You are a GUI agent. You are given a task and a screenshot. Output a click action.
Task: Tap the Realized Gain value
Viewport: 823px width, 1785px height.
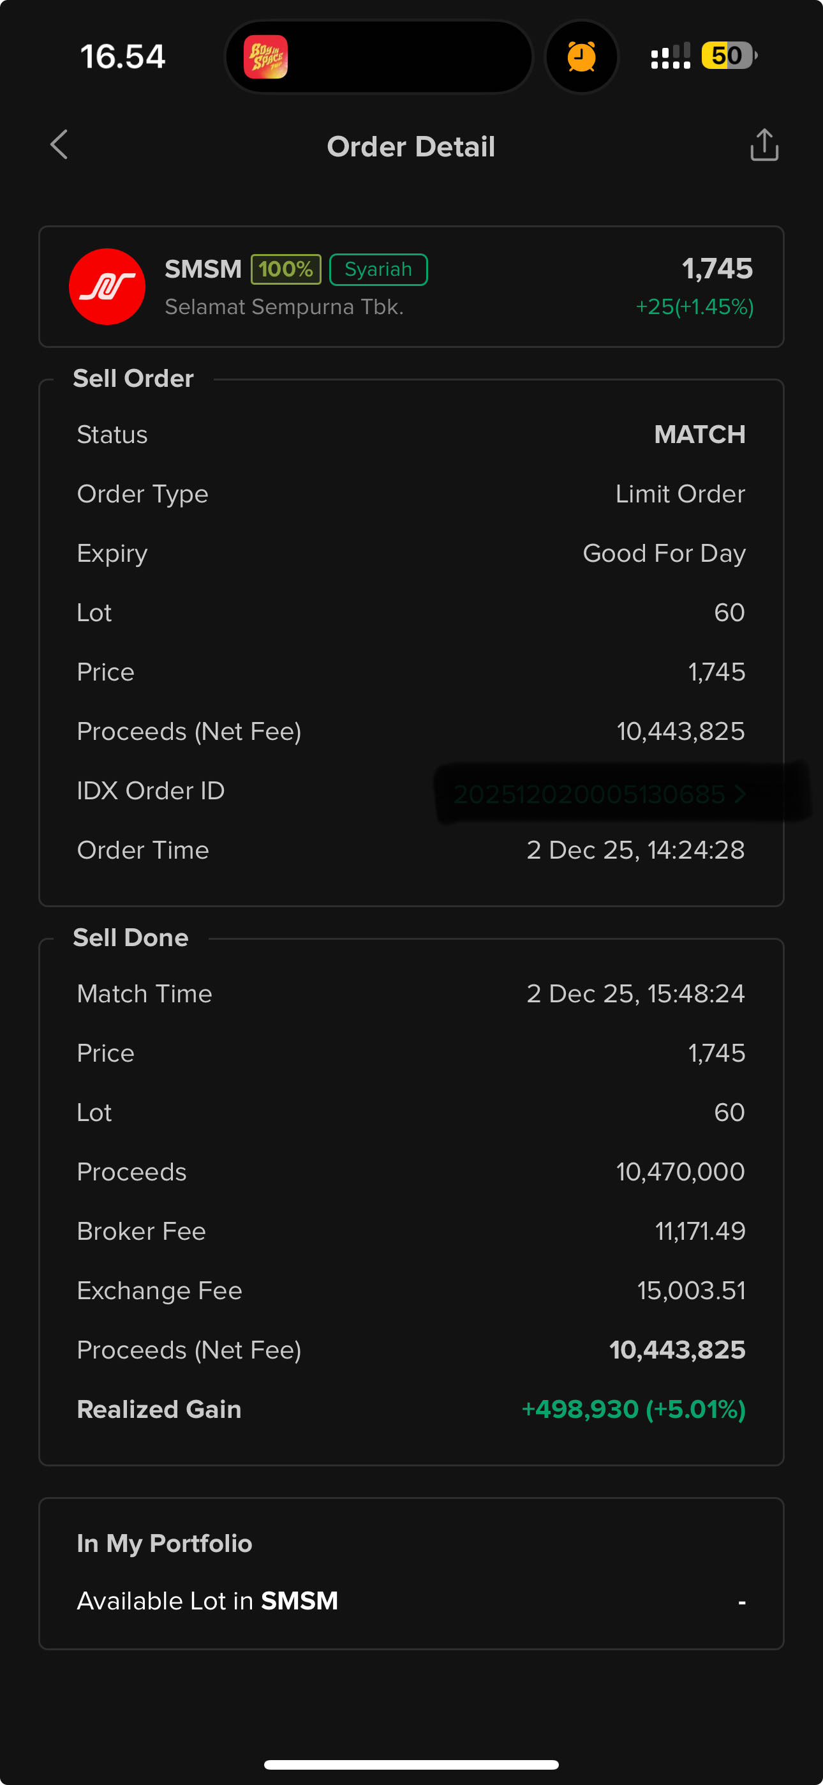(633, 1409)
